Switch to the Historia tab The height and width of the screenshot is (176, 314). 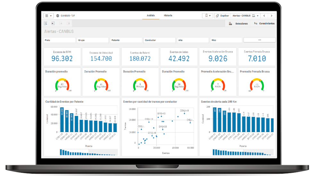pos(168,15)
